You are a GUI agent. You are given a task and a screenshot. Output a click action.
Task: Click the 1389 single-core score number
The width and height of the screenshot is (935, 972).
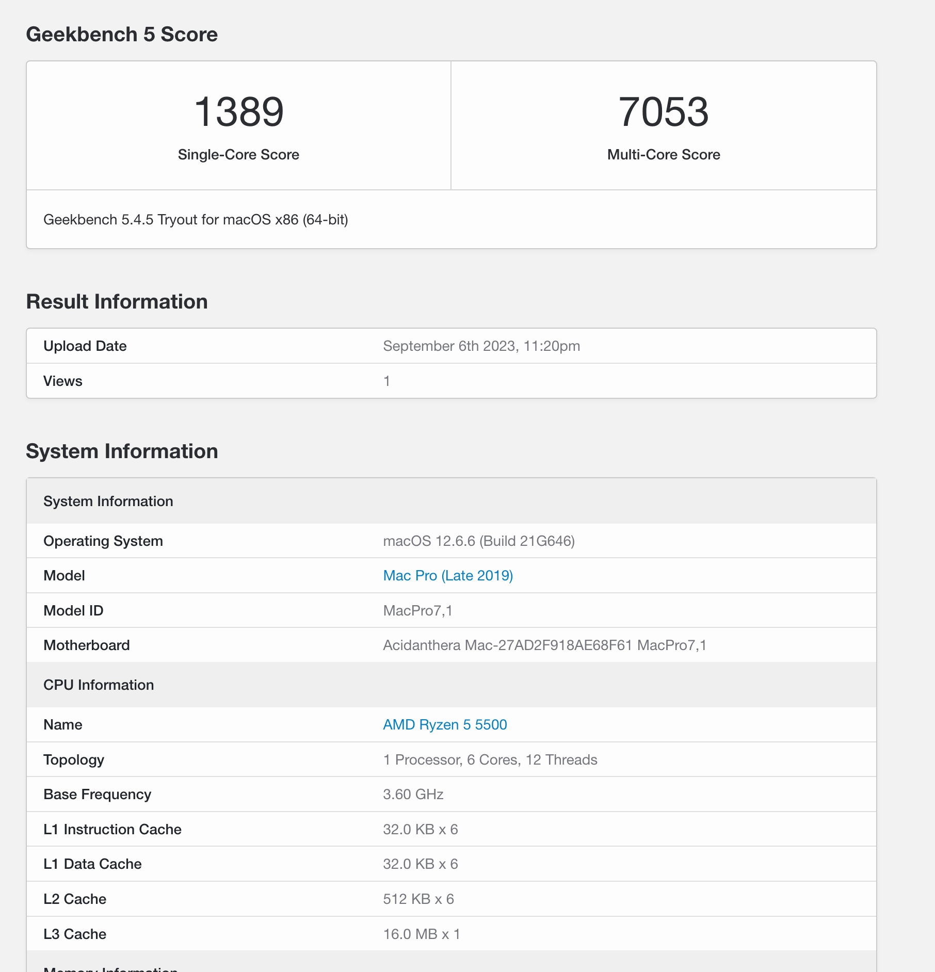pyautogui.click(x=238, y=111)
